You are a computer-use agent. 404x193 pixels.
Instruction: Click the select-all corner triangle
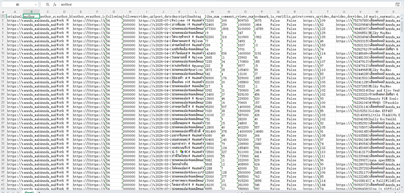(x=3, y=12)
